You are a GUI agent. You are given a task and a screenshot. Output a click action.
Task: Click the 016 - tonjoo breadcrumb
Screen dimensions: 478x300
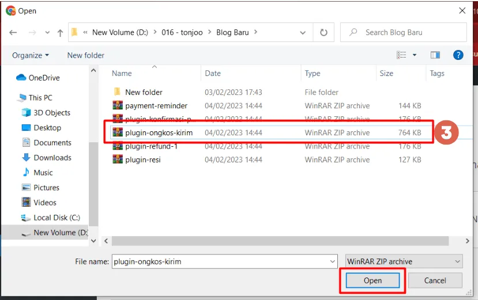coord(182,32)
